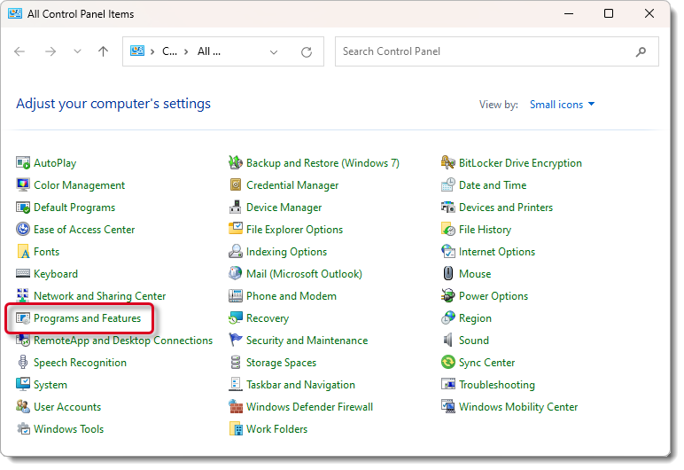Open the Taskbar and Navigation link
This screenshot has height=470, width=684.
(x=300, y=385)
